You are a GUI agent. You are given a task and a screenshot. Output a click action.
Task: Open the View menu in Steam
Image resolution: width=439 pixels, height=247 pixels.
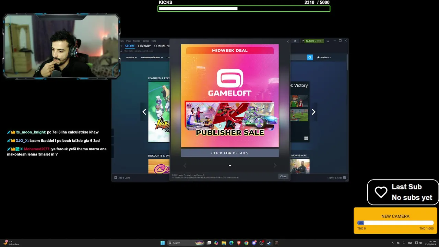click(x=128, y=41)
